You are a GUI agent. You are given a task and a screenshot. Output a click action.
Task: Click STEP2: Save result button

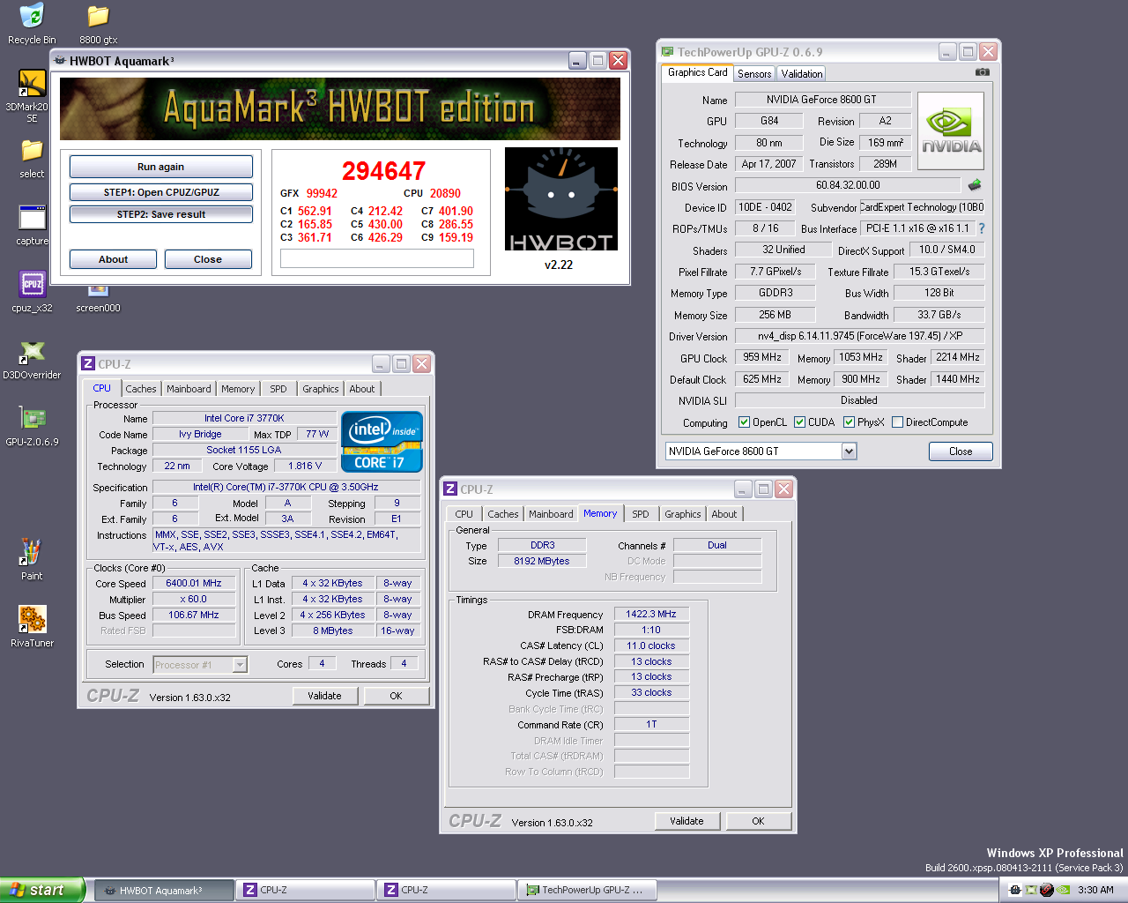click(160, 214)
